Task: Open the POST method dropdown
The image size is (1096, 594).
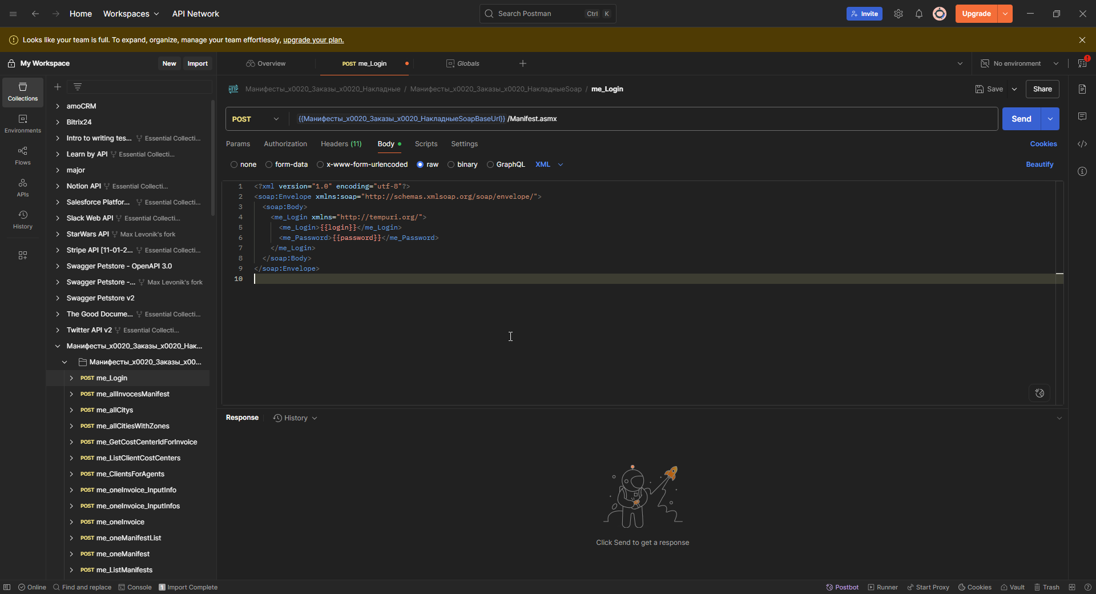Action: click(256, 119)
